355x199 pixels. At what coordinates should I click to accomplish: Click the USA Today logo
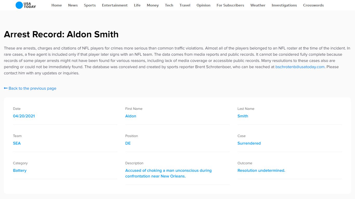click(26, 5)
